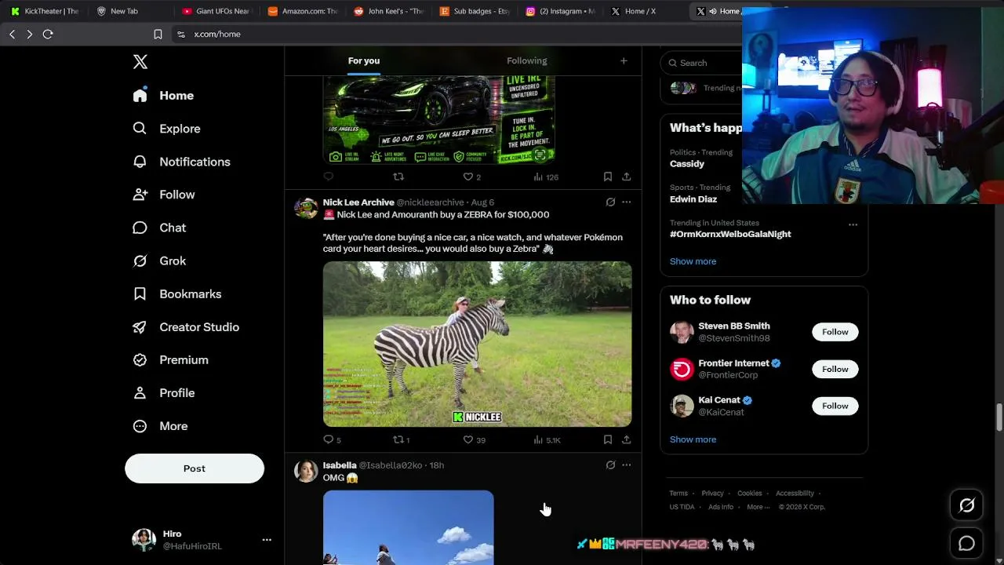Open the Terms footer link
The image size is (1004, 565).
tap(678, 493)
